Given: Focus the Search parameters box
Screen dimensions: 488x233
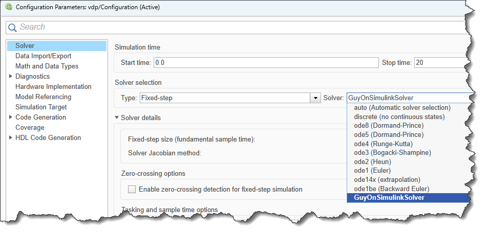Looking at the screenshot, I should coord(240,28).
